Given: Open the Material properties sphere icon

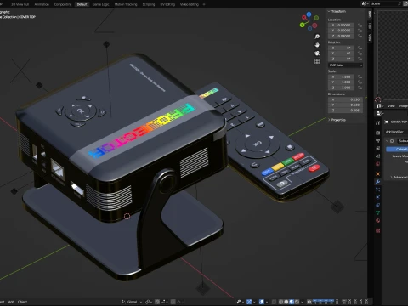Looking at the screenshot, I should point(377,221).
